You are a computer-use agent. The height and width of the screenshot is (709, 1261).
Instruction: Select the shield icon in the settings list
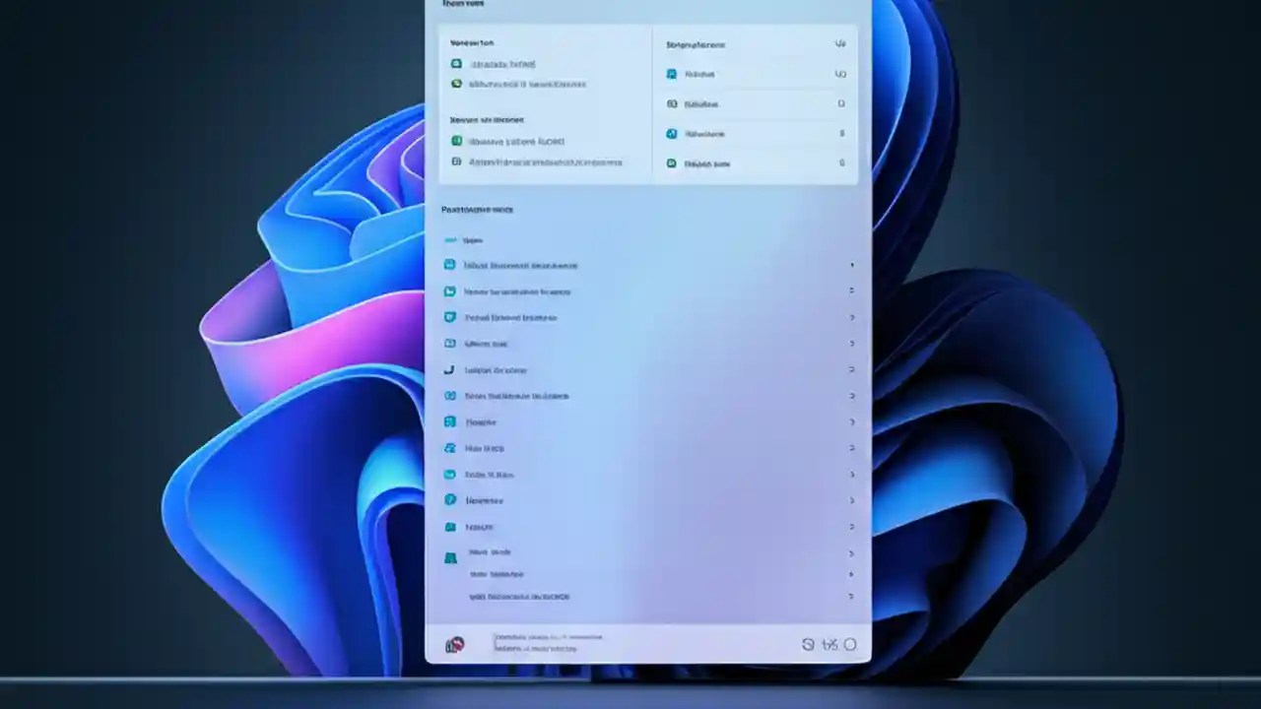[450, 317]
